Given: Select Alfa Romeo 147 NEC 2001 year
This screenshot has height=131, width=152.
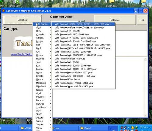Looking at the screenshot, I should click(83, 34).
